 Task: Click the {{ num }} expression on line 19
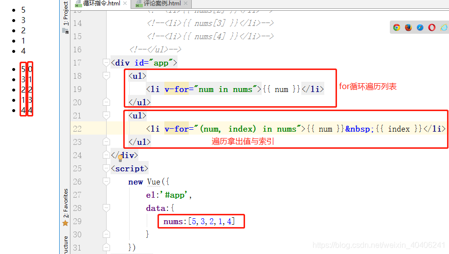click(281, 89)
